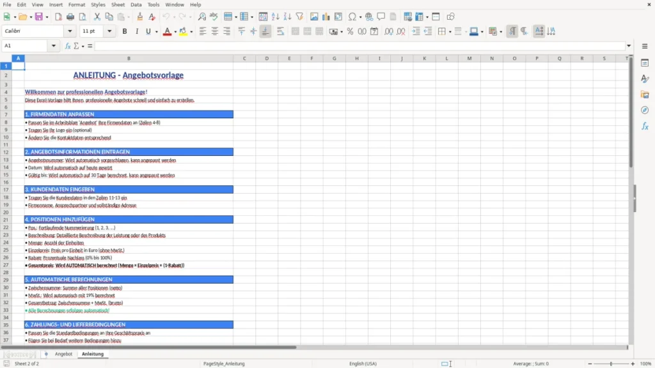Increase the cell indent
655x368 pixels.
click(416, 31)
